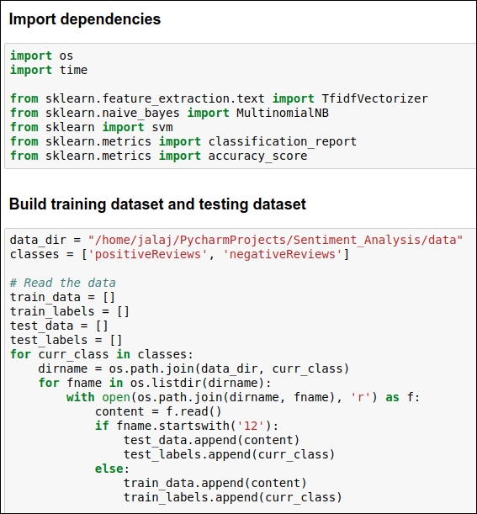The height and width of the screenshot is (514, 477).
Task: Click classification_report in the imports
Action: pos(283,141)
